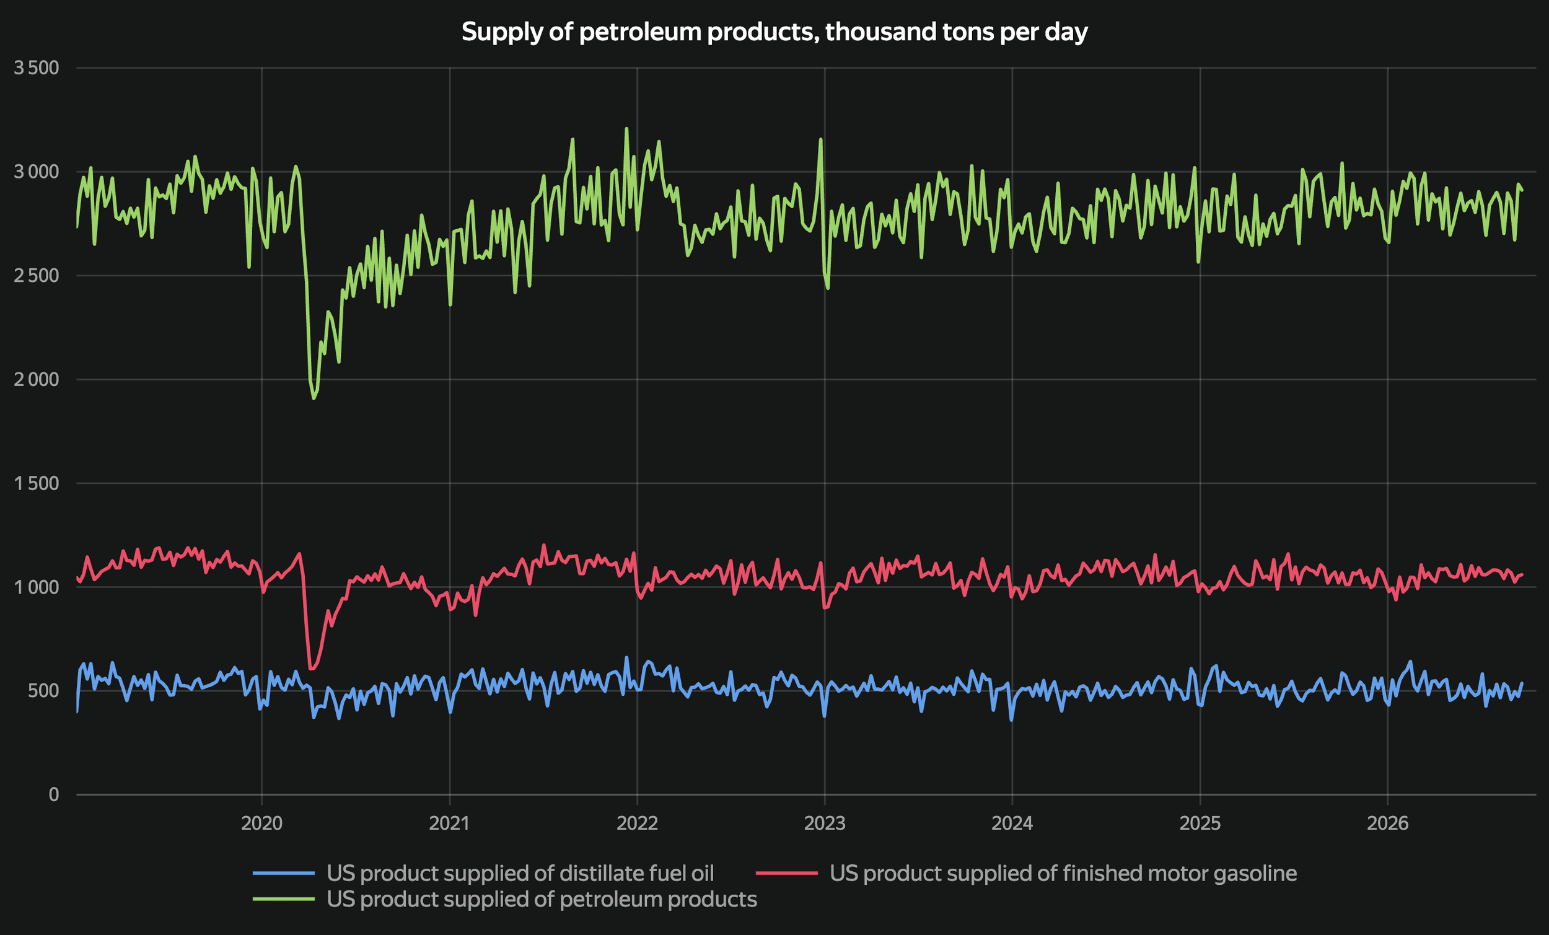
Task: Click the 3 500 y-axis label
Action: click(37, 68)
